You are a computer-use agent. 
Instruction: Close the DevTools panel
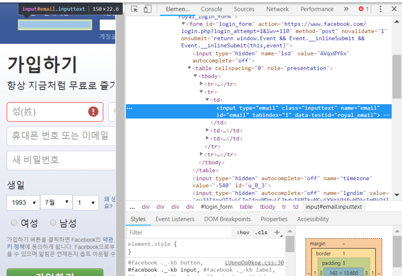click(x=394, y=9)
